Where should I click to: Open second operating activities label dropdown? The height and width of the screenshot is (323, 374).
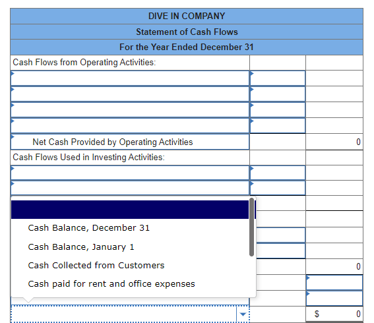(x=130, y=94)
